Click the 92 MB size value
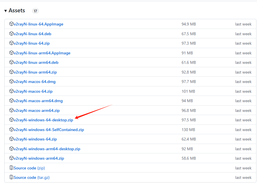The image size is (257, 184). coord(187,149)
